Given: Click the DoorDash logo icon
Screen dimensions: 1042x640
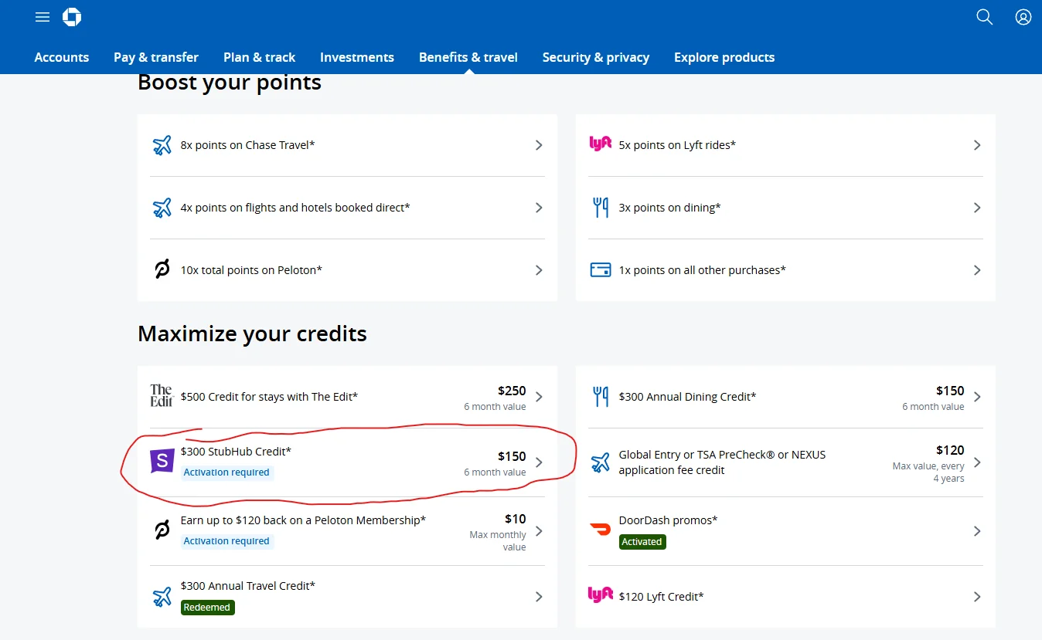Looking at the screenshot, I should 601,529.
